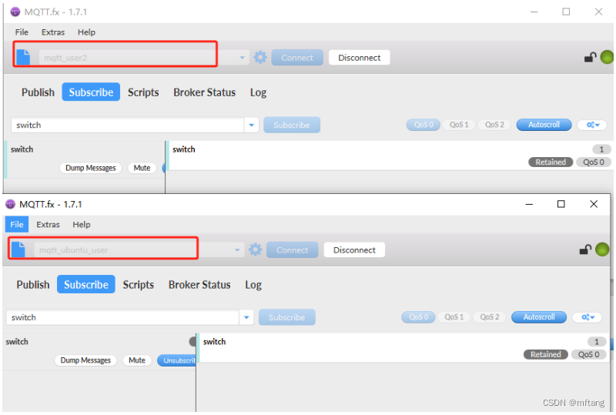Click subscribed topic switch in bottom window list

[x=17, y=342]
